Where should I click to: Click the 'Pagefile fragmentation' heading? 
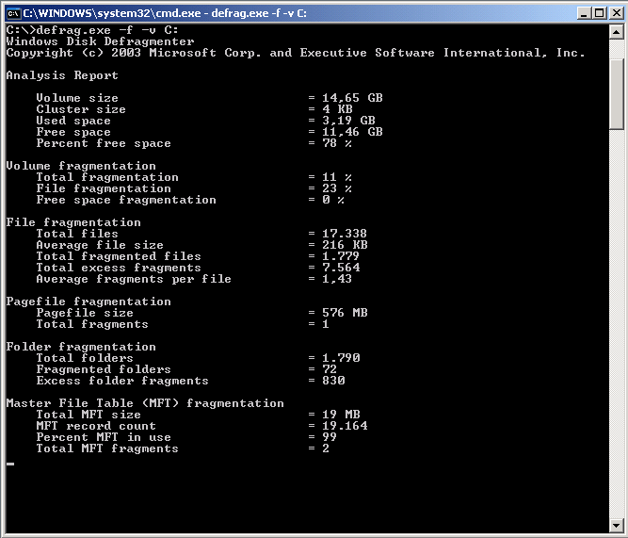point(89,302)
